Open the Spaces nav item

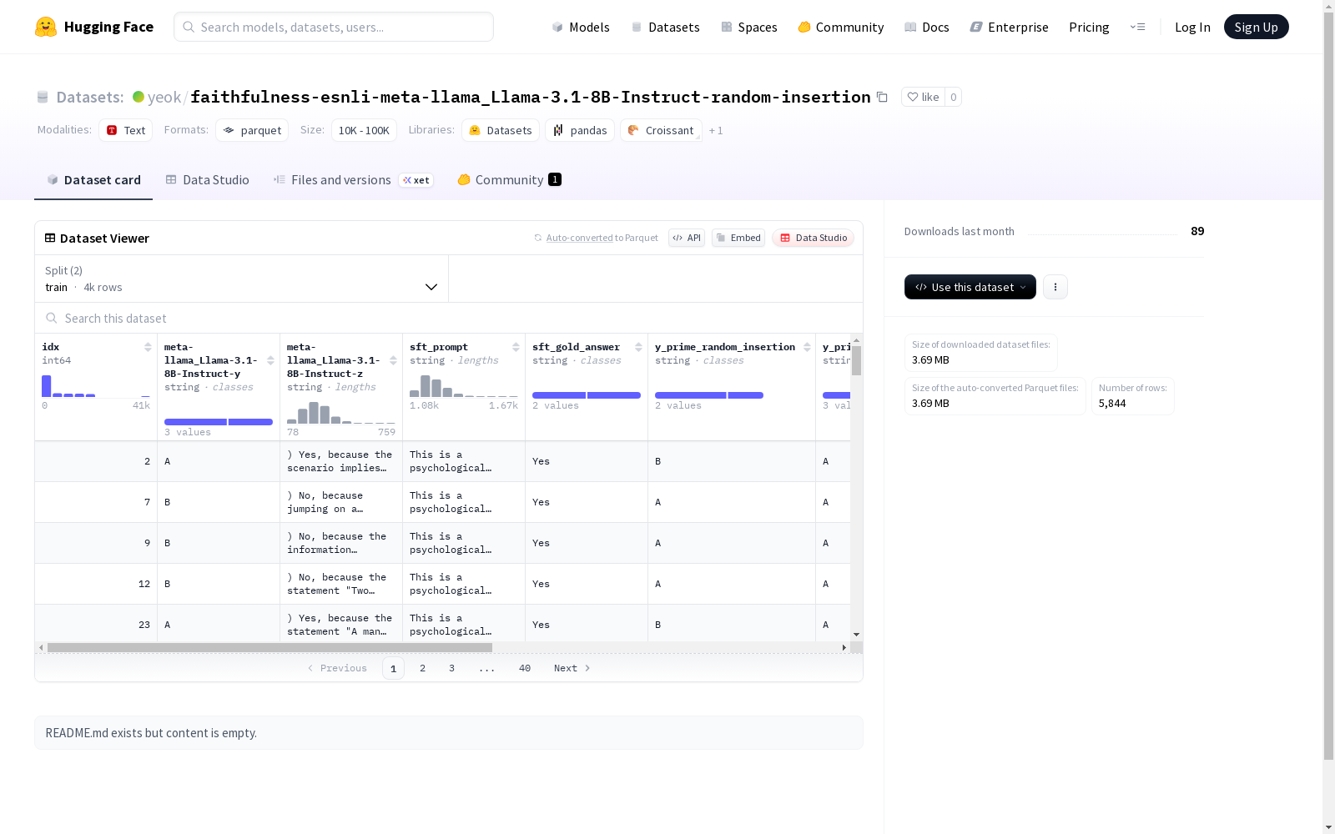tap(749, 27)
